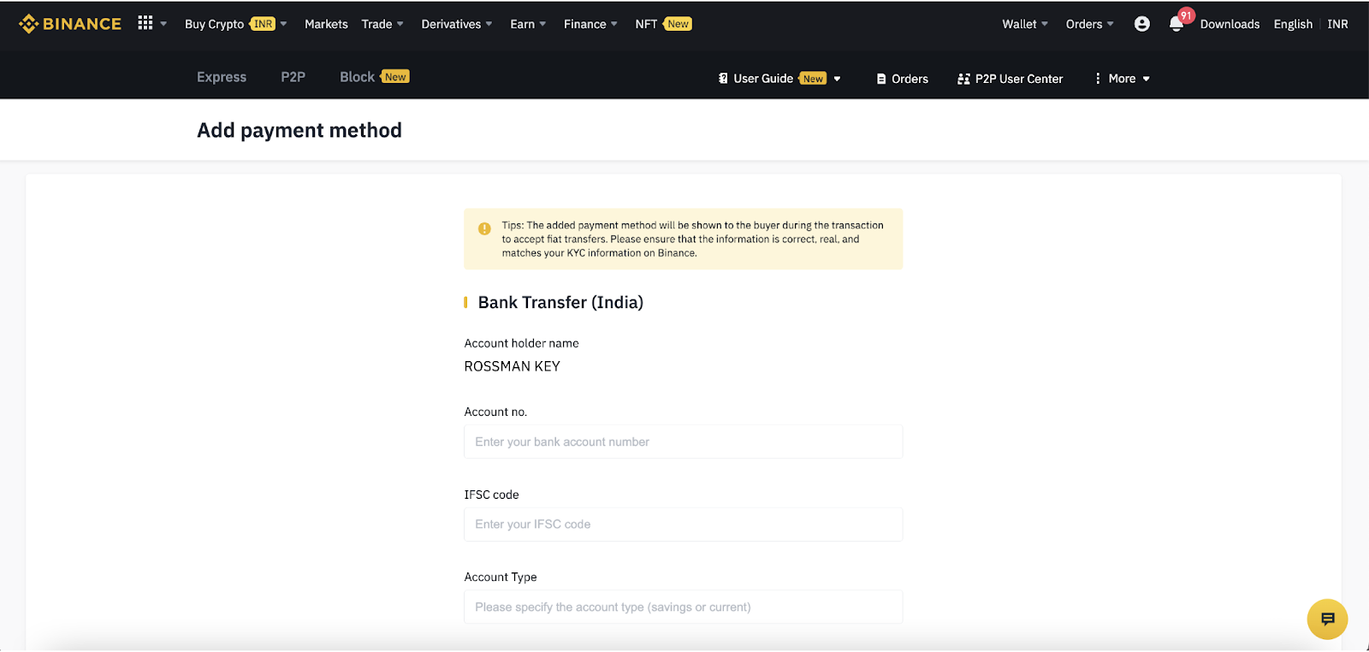Expand the Wallet dropdown menu
Image resolution: width=1369 pixels, height=652 pixels.
[1025, 24]
